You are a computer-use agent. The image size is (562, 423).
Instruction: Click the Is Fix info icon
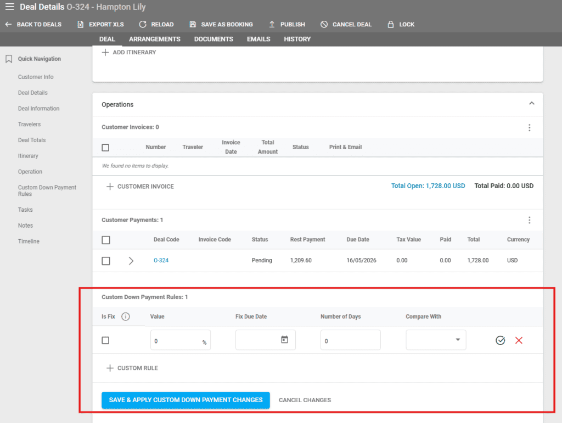point(126,317)
